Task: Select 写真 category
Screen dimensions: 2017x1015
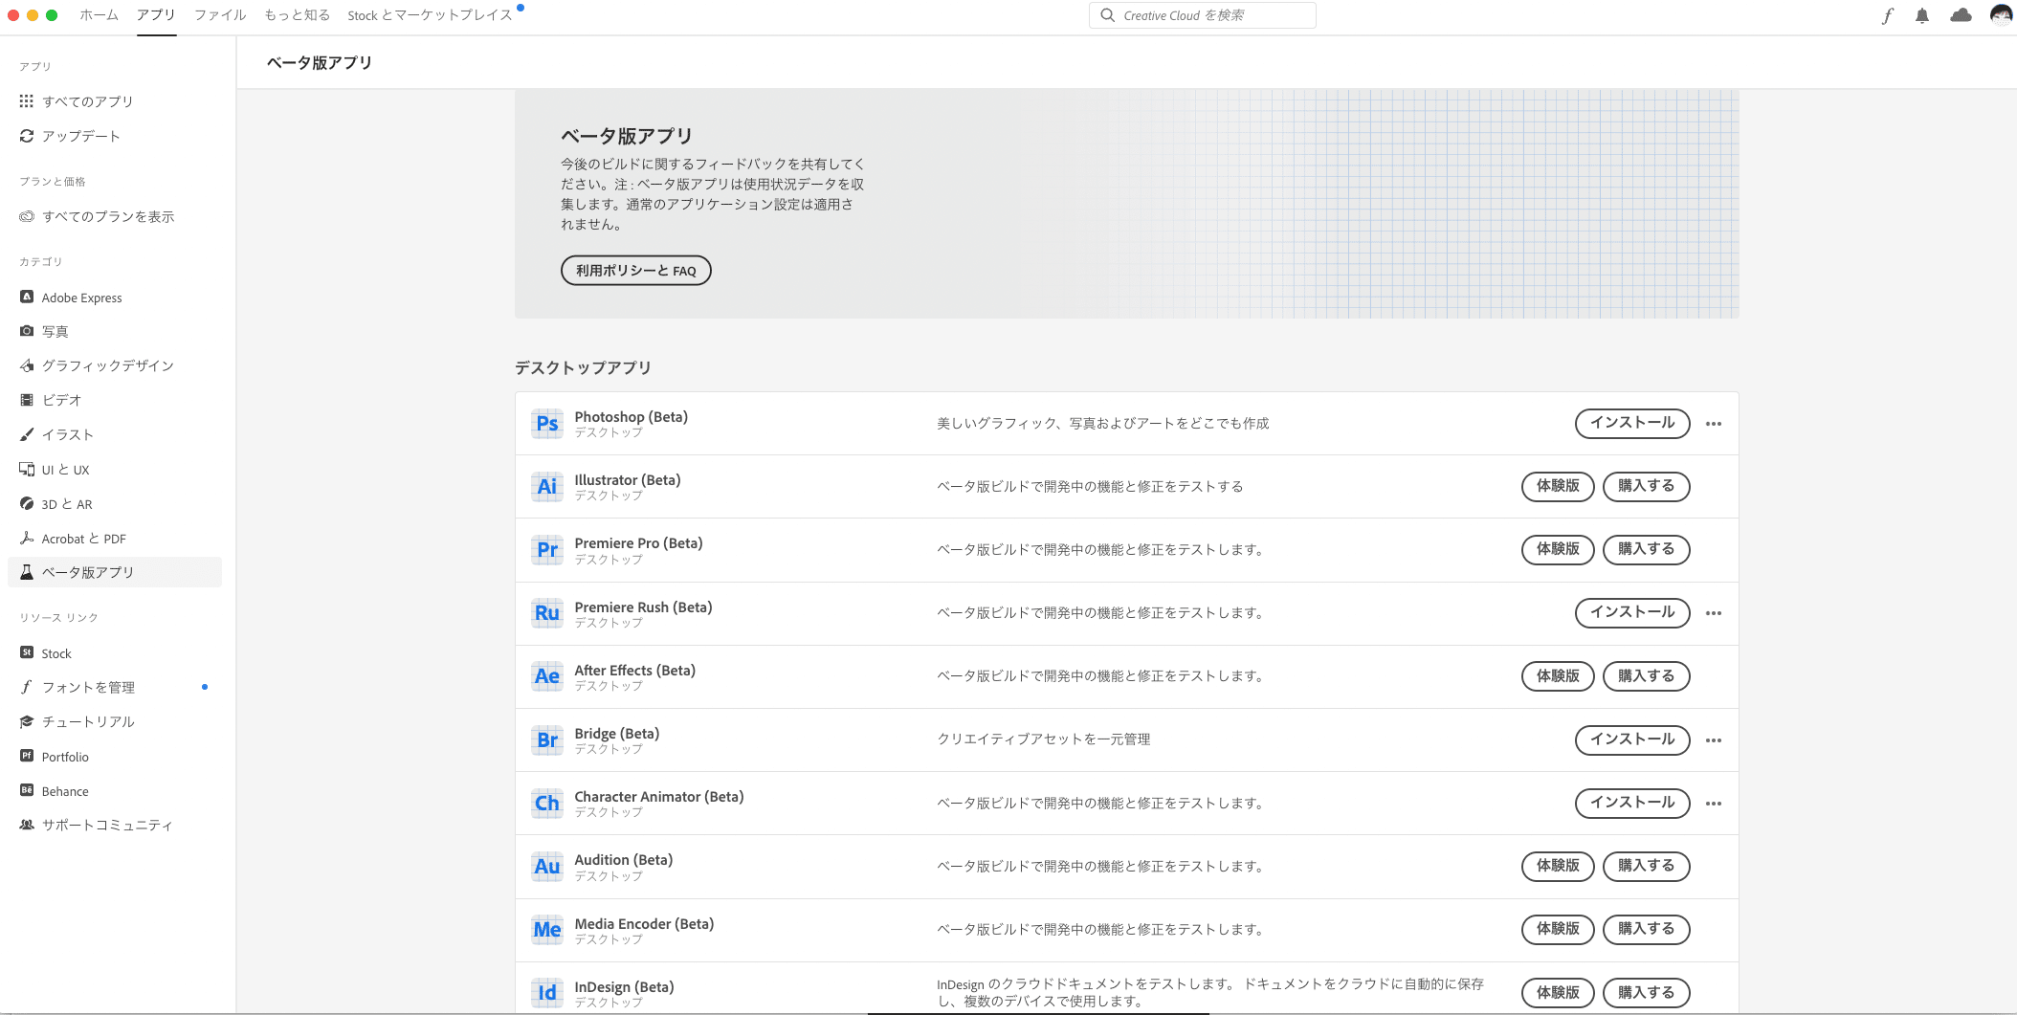Action: pyautogui.click(x=115, y=331)
